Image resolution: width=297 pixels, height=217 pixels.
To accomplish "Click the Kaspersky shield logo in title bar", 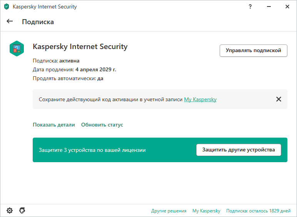I will (x=7, y=7).
